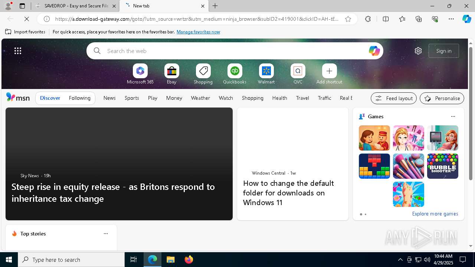The height and width of the screenshot is (267, 475).
Task: Open the Sports menu item
Action: 132,98
